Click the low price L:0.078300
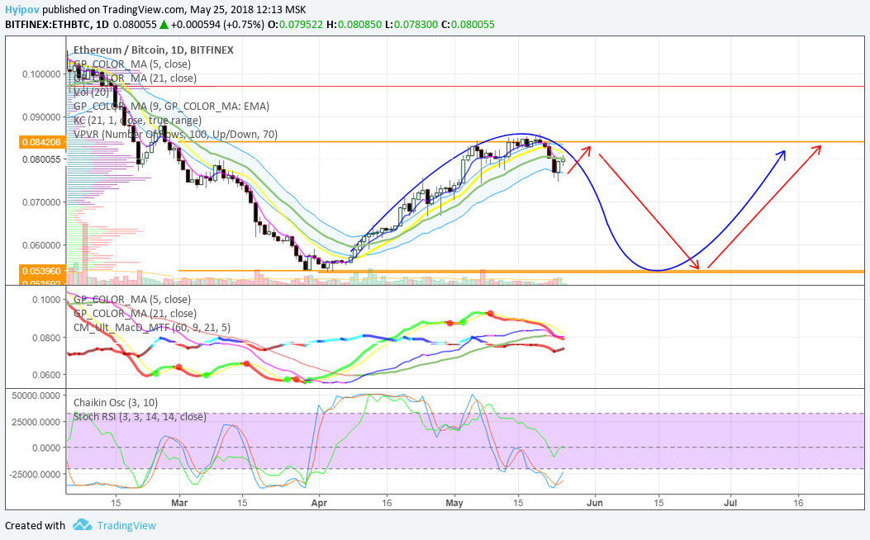Viewport: 870px width, 540px height. pyautogui.click(x=411, y=25)
